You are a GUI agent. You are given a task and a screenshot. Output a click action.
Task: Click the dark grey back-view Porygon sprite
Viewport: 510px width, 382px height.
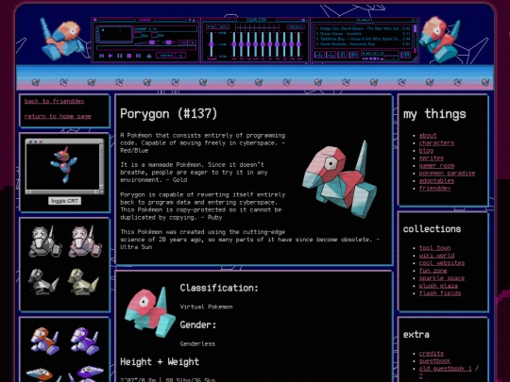tap(43, 282)
